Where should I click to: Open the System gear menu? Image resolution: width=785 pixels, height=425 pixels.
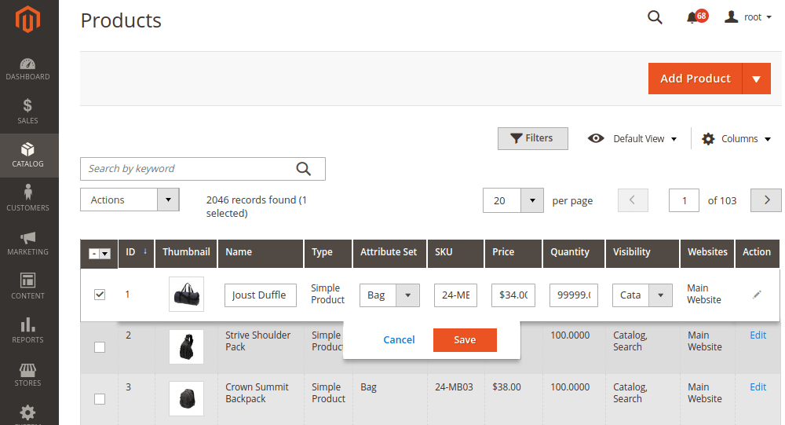coord(27,413)
